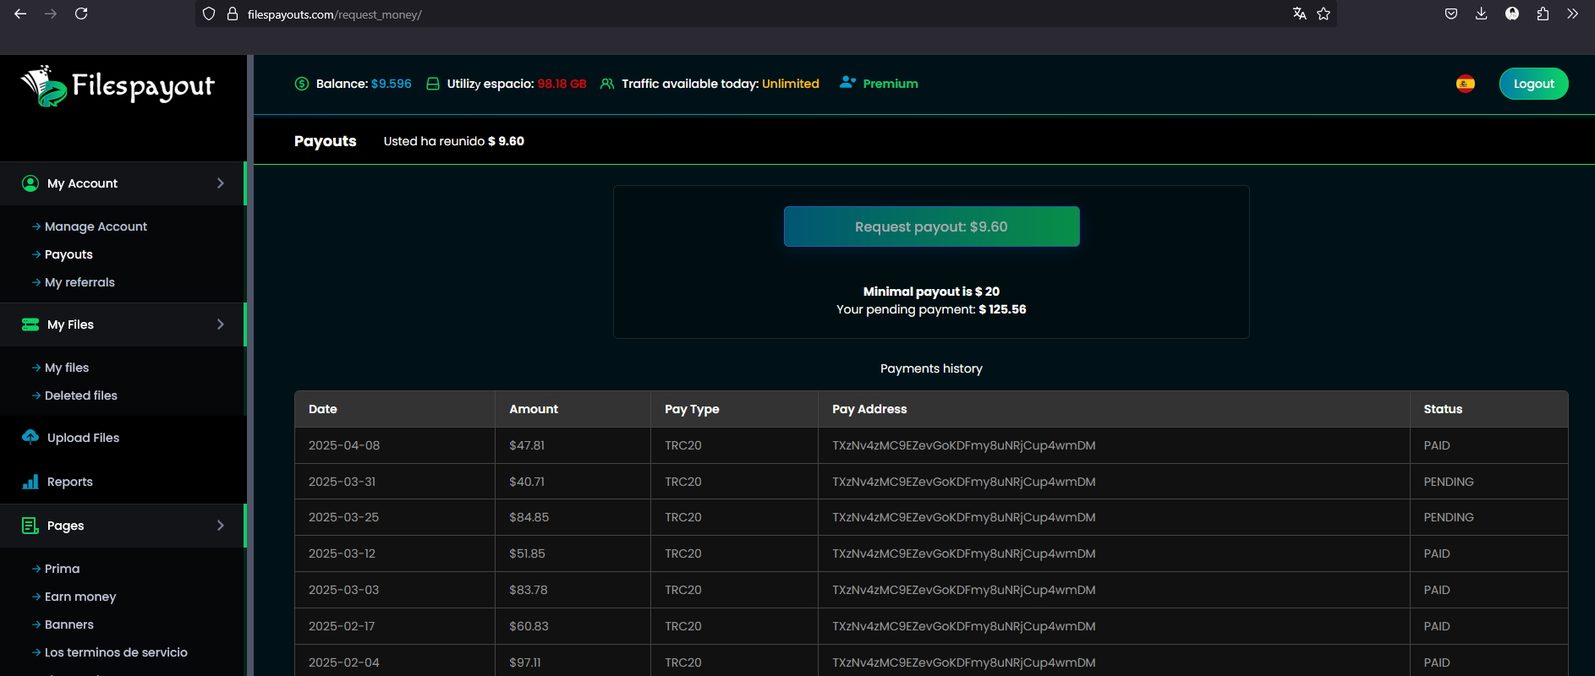Bookmark this page with star icon
1595x676 pixels.
(1324, 14)
